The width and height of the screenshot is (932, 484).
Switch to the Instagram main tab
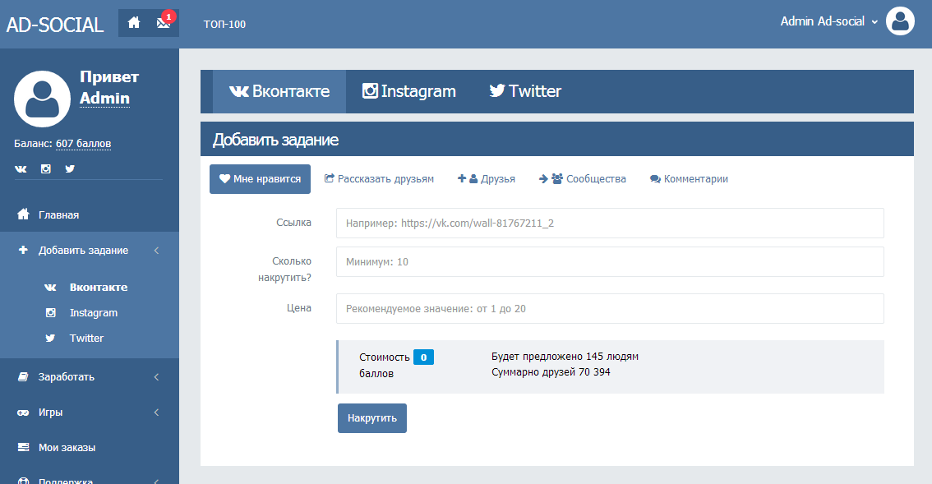click(409, 91)
